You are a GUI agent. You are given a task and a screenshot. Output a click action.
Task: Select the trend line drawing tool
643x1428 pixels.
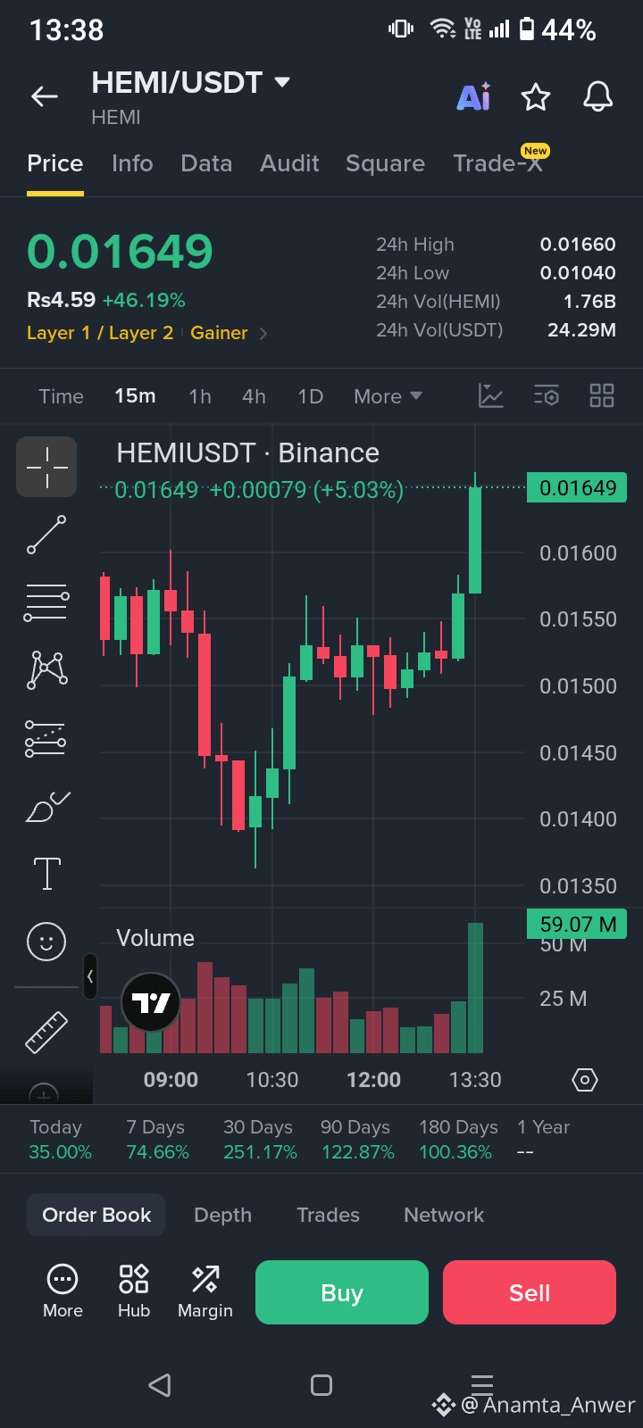(46, 535)
